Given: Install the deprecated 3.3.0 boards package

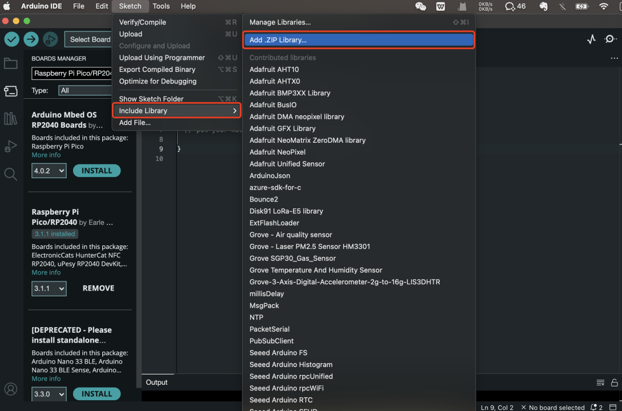Looking at the screenshot, I should (97, 394).
